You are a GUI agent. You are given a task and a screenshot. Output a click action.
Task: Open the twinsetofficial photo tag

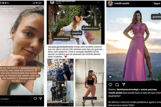pyautogui.click(x=76, y=33)
